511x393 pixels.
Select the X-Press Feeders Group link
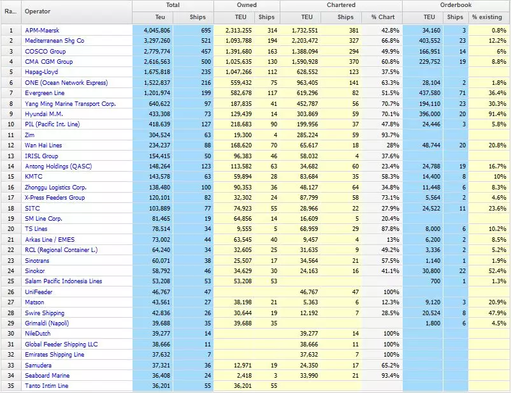(55, 198)
